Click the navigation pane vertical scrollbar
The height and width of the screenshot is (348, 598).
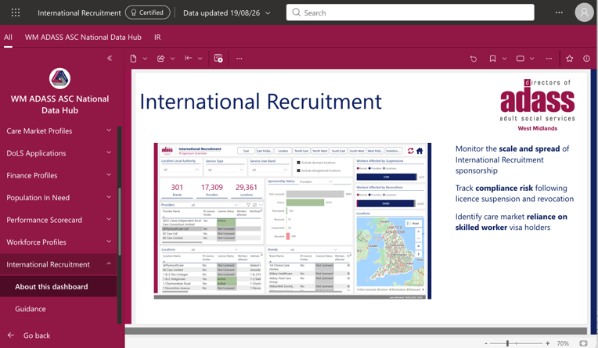click(x=120, y=221)
